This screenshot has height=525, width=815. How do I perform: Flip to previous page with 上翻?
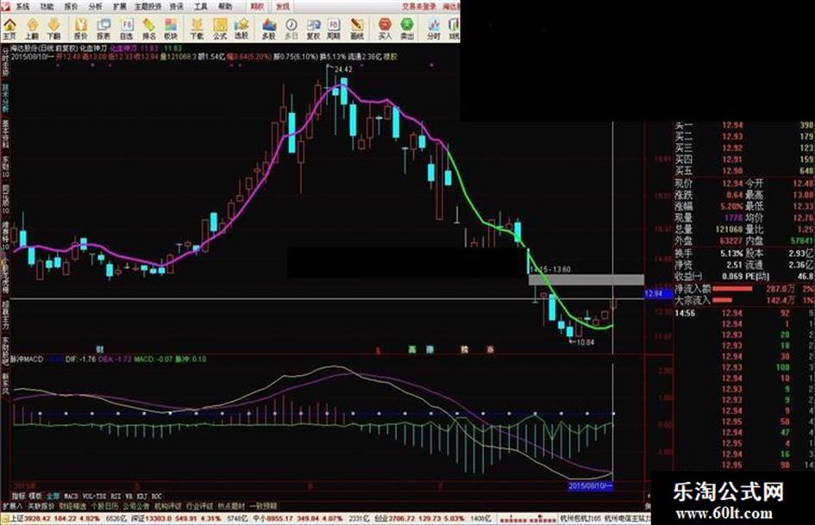tap(32, 29)
